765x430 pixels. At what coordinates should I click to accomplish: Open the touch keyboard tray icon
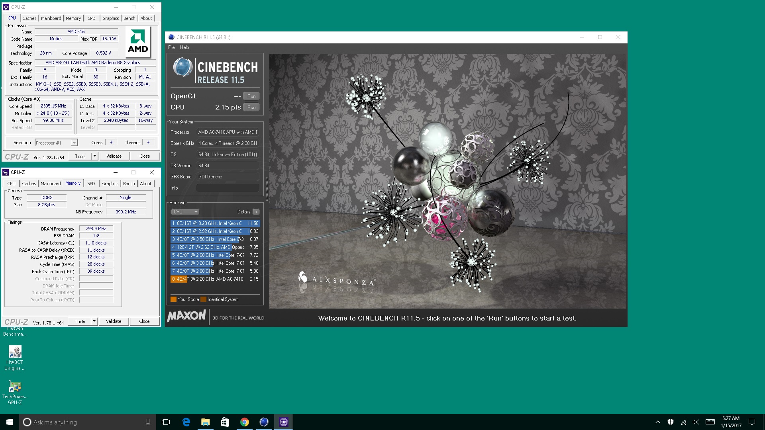[x=710, y=422]
